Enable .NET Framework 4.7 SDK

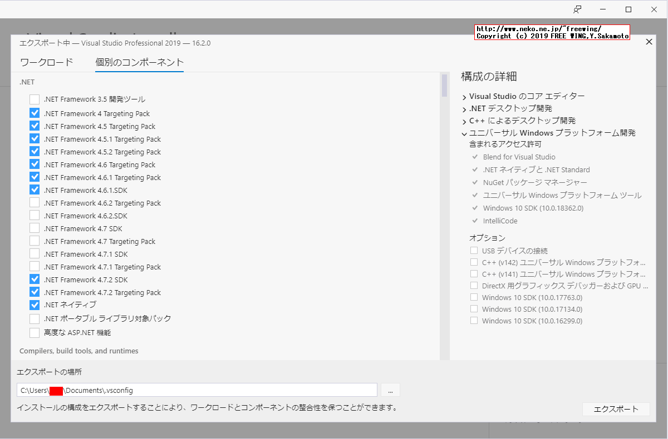35,228
